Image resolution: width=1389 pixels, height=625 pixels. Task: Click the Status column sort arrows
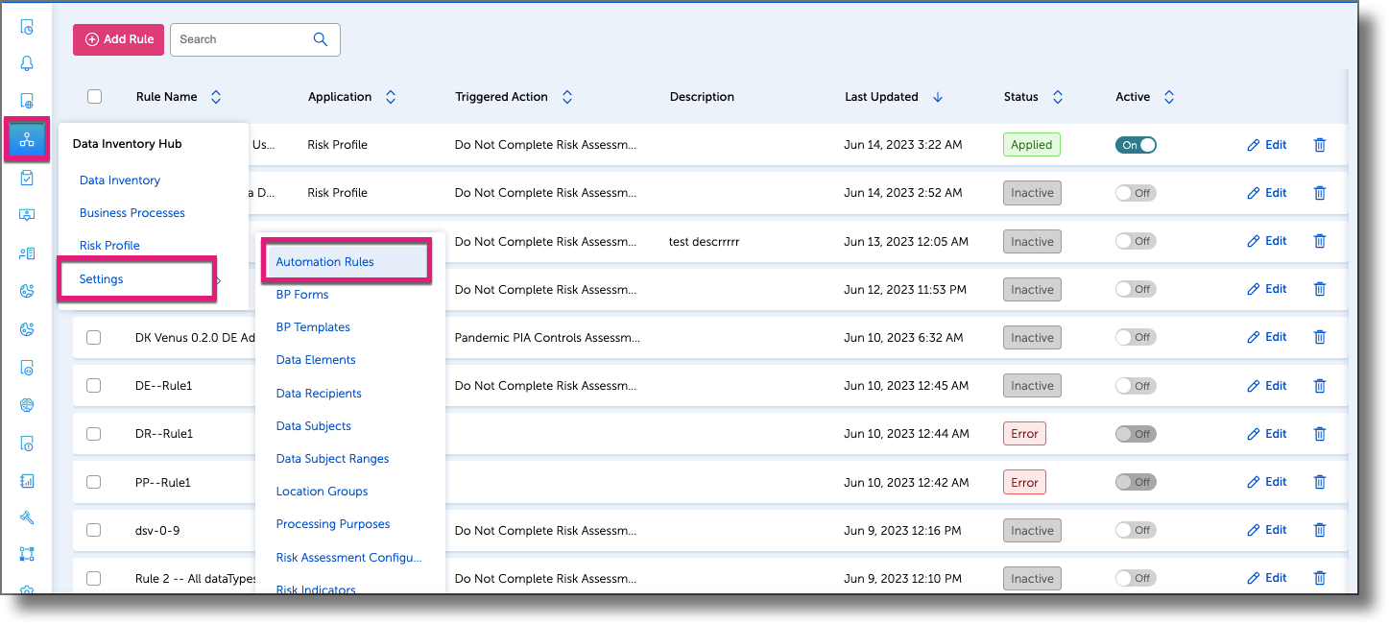tap(1057, 96)
